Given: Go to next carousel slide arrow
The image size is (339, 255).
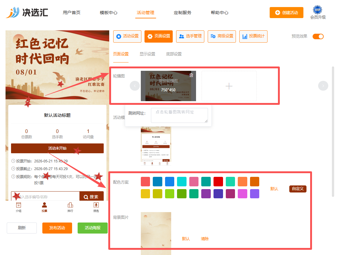Looking at the screenshot, I should [323, 86].
